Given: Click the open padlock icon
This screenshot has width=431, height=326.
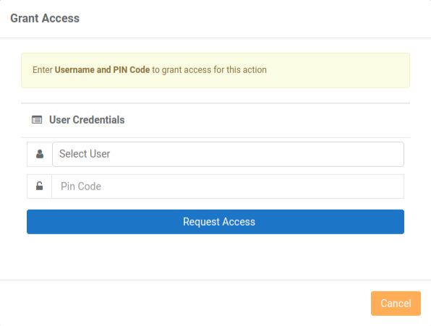Looking at the screenshot, I should tap(39, 186).
